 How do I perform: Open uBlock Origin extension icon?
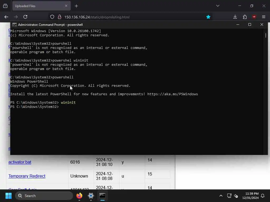click(254, 17)
